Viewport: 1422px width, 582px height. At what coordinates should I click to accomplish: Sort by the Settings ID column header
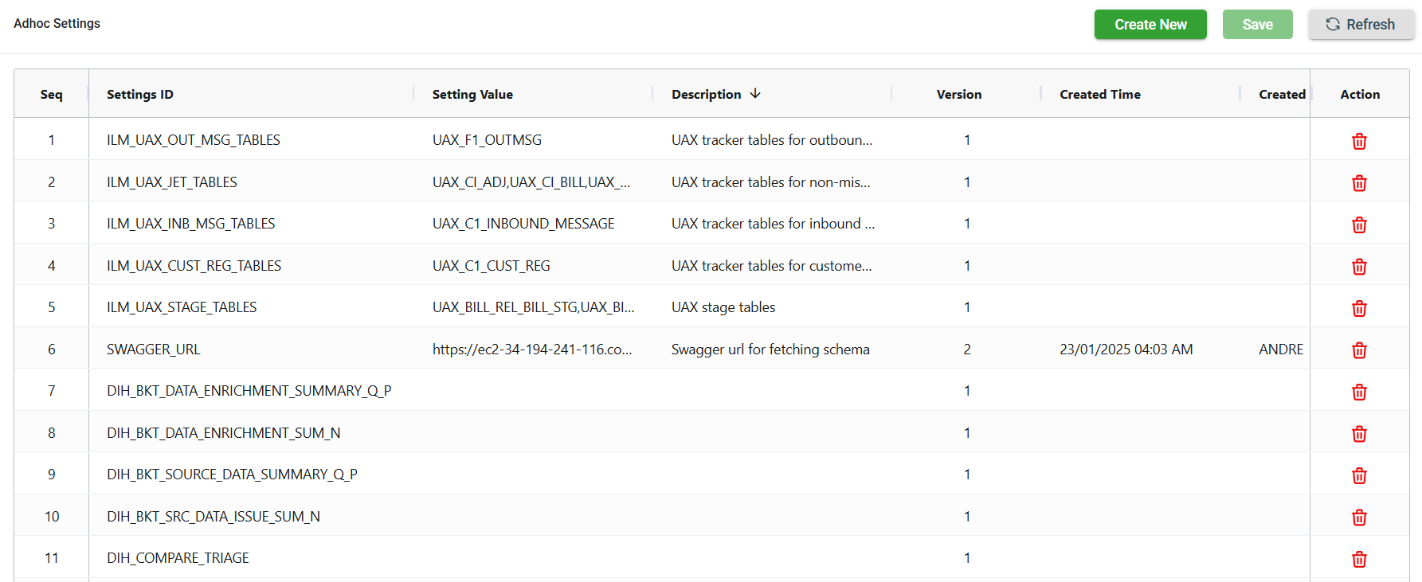pos(140,94)
